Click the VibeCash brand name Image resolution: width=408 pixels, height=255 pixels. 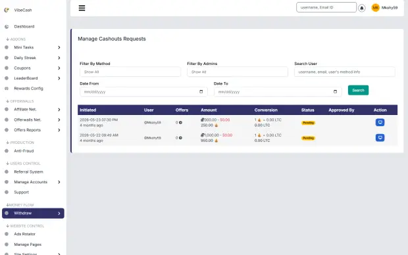(23, 10)
